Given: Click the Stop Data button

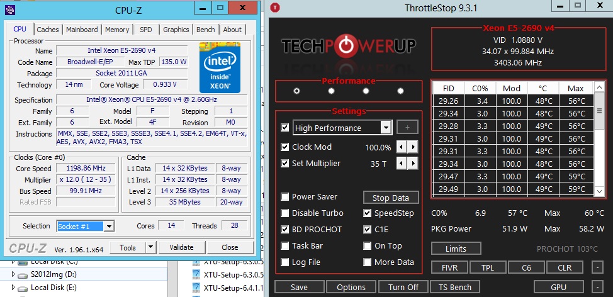Looking at the screenshot, I should pyautogui.click(x=391, y=198).
